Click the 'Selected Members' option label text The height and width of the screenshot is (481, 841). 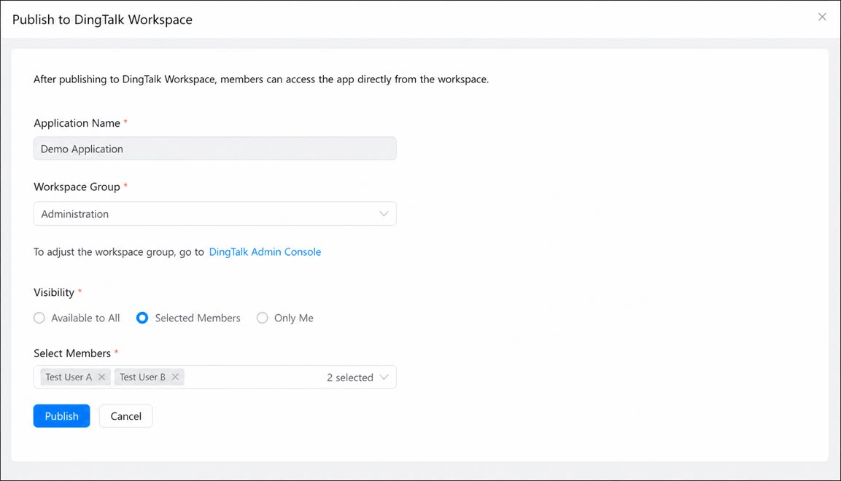tap(198, 318)
